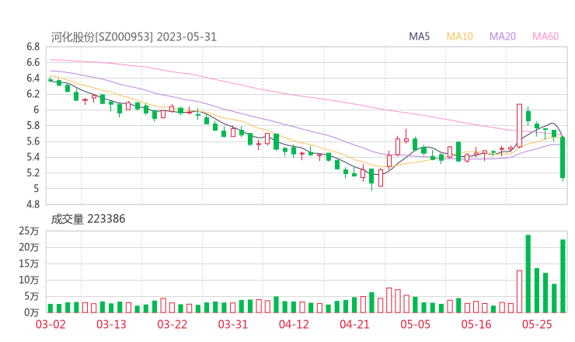Click the 03-22 date label
Screen dimensions: 575x342
pos(172,324)
